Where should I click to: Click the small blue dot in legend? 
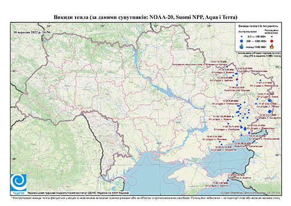click(x=242, y=37)
